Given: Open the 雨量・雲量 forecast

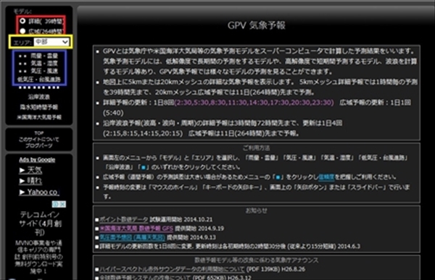Looking at the screenshot, I should 44,56.
